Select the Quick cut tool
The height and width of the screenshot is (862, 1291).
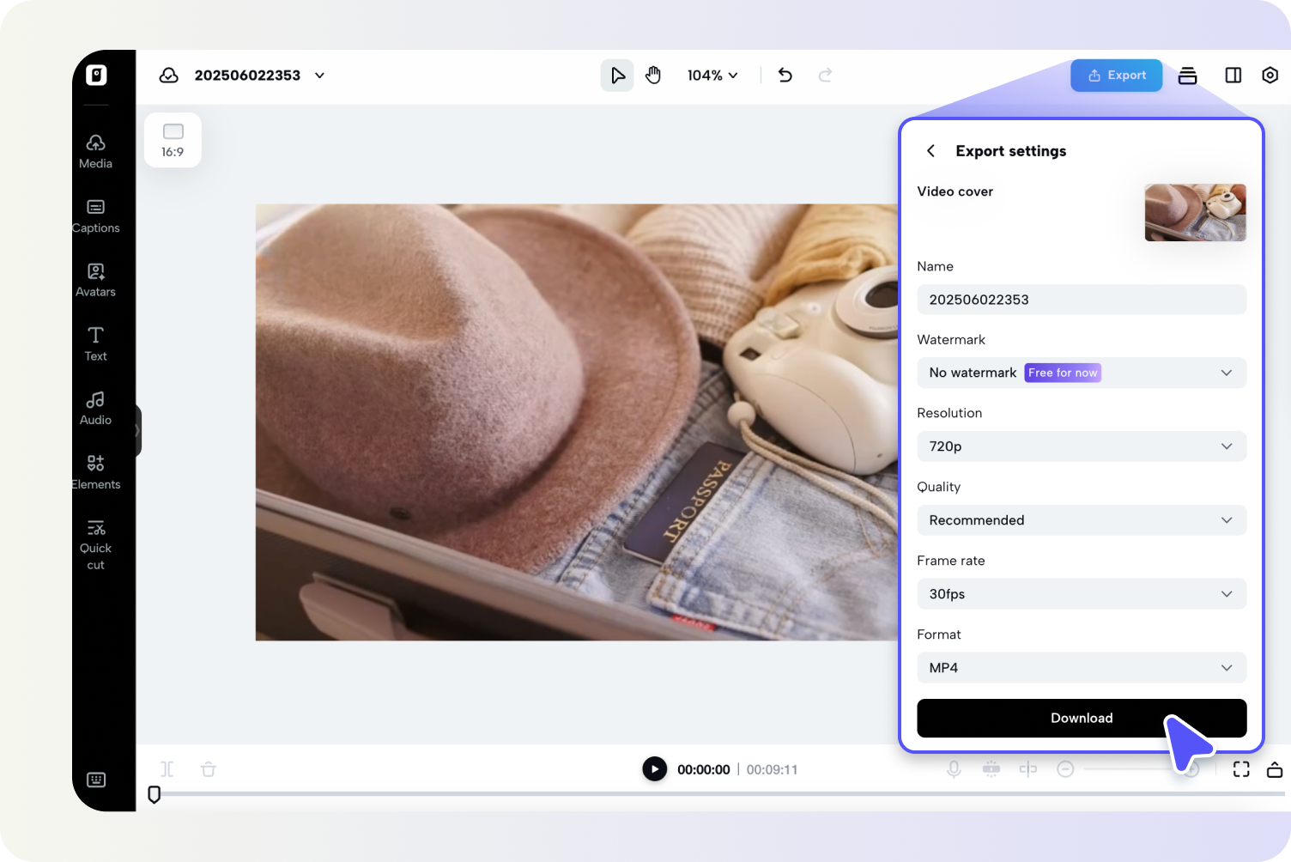[x=95, y=543]
